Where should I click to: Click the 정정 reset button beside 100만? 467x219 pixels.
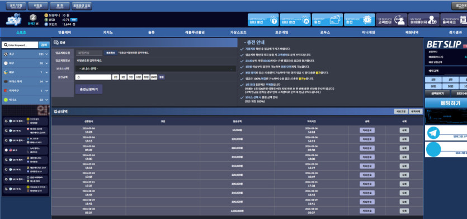(162, 77)
